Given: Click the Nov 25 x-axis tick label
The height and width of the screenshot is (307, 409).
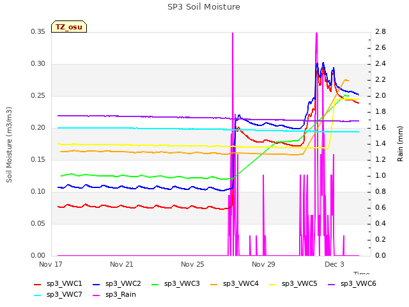Looking at the screenshot, I should [192, 264].
